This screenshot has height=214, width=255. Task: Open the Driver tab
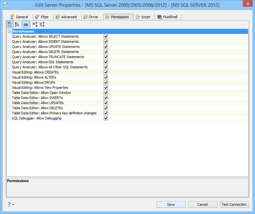(91, 17)
